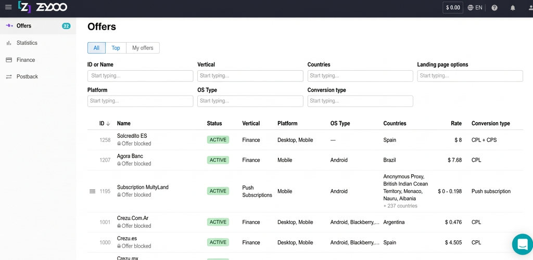Image resolution: width=533 pixels, height=260 pixels.
Task: Open the OS Type filter field
Action: click(x=250, y=101)
